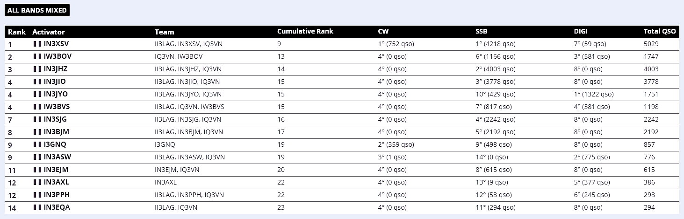This screenshot has width=684, height=219.
Task: Open the IW3BVS activator link
Action: (x=57, y=107)
